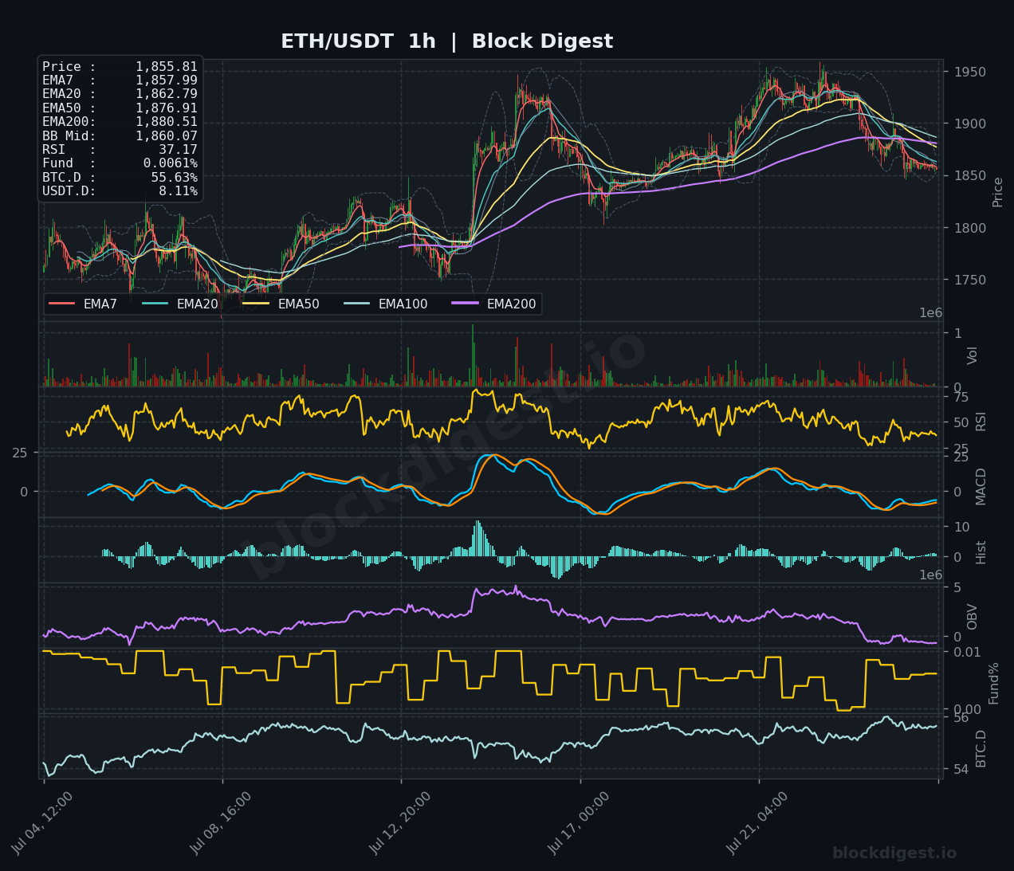Click the Jul 12, 20:00 time label
The height and width of the screenshot is (871, 1014).
402,822
